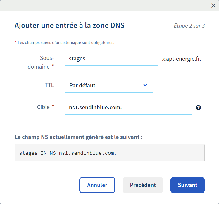This screenshot has height=204, width=219.
Task: Click the help icon beside Cible field
Action: 198,108
